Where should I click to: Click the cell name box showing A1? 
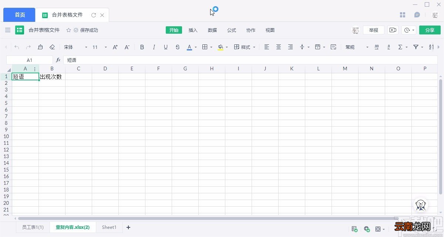point(30,60)
